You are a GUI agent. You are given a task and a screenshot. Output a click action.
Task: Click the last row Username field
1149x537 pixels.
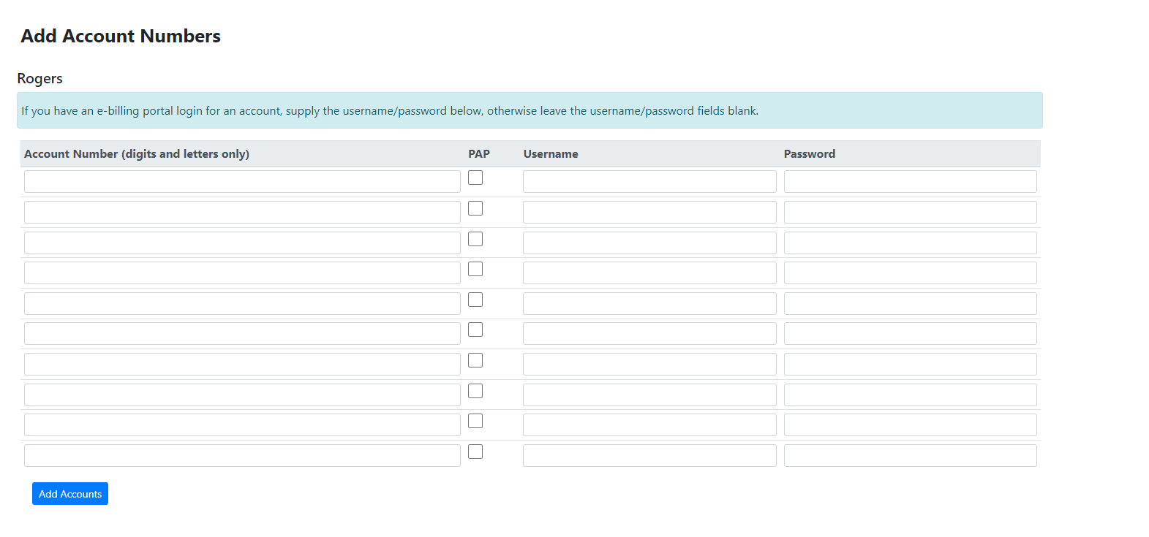(x=649, y=456)
